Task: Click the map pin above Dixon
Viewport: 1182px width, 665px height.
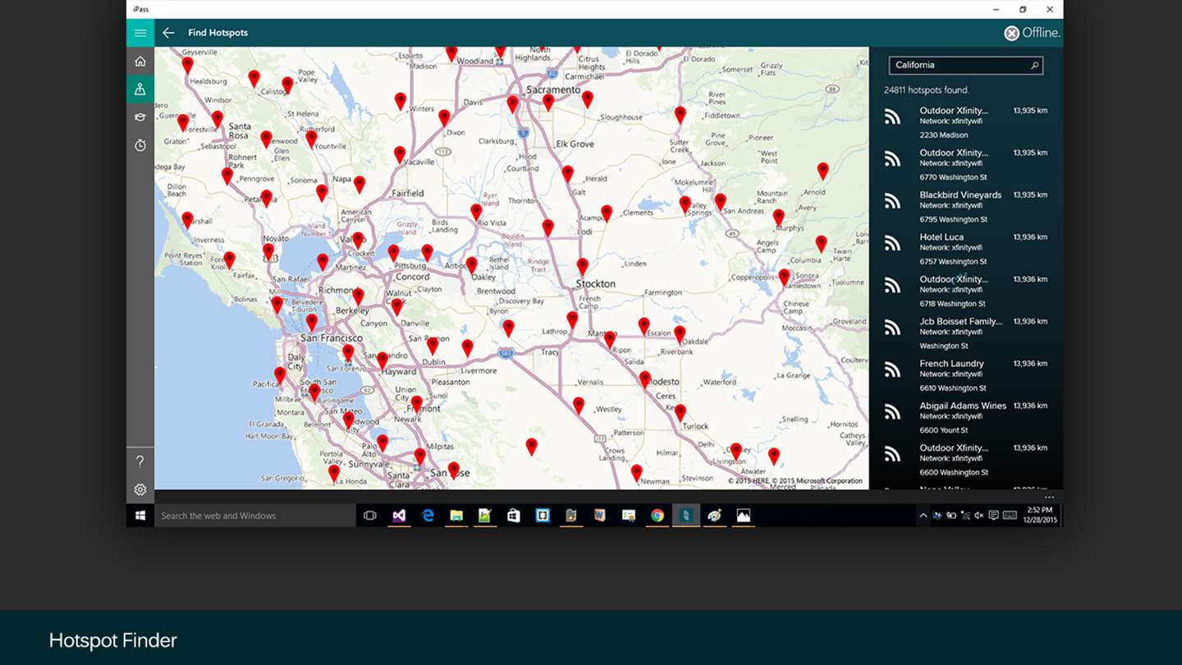Action: click(x=444, y=117)
